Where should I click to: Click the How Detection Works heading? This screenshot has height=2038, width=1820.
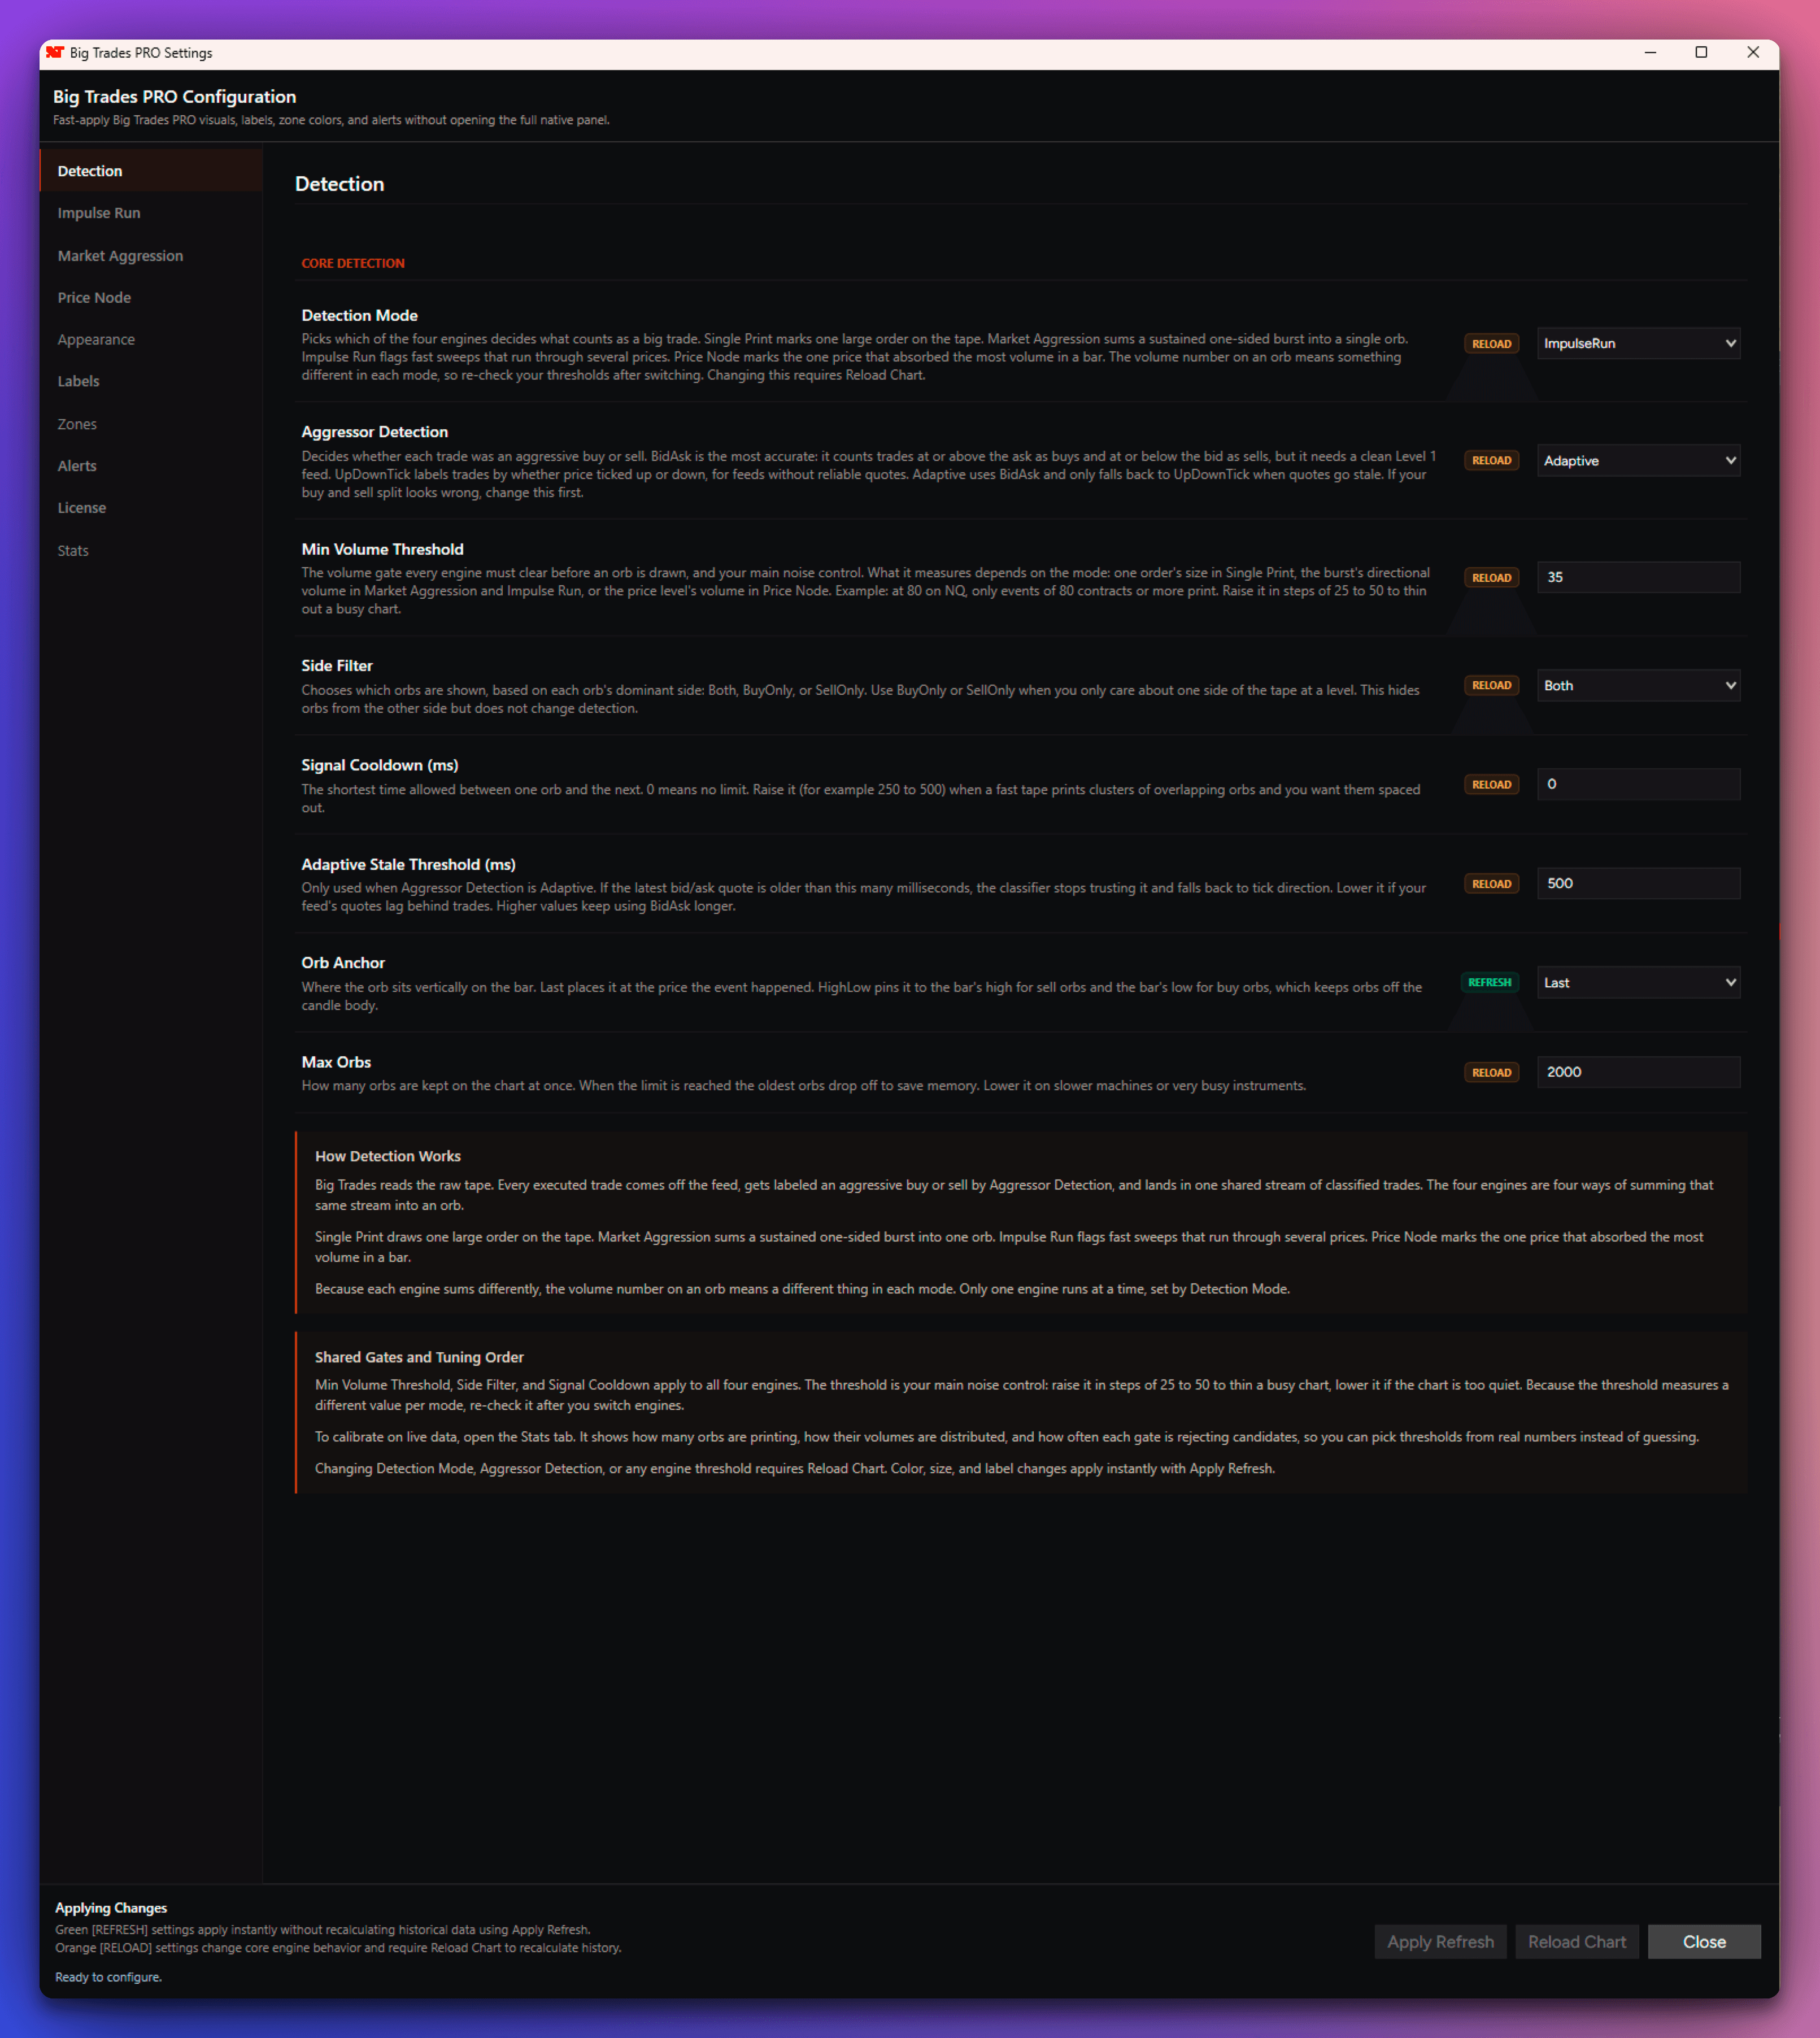(x=388, y=1156)
